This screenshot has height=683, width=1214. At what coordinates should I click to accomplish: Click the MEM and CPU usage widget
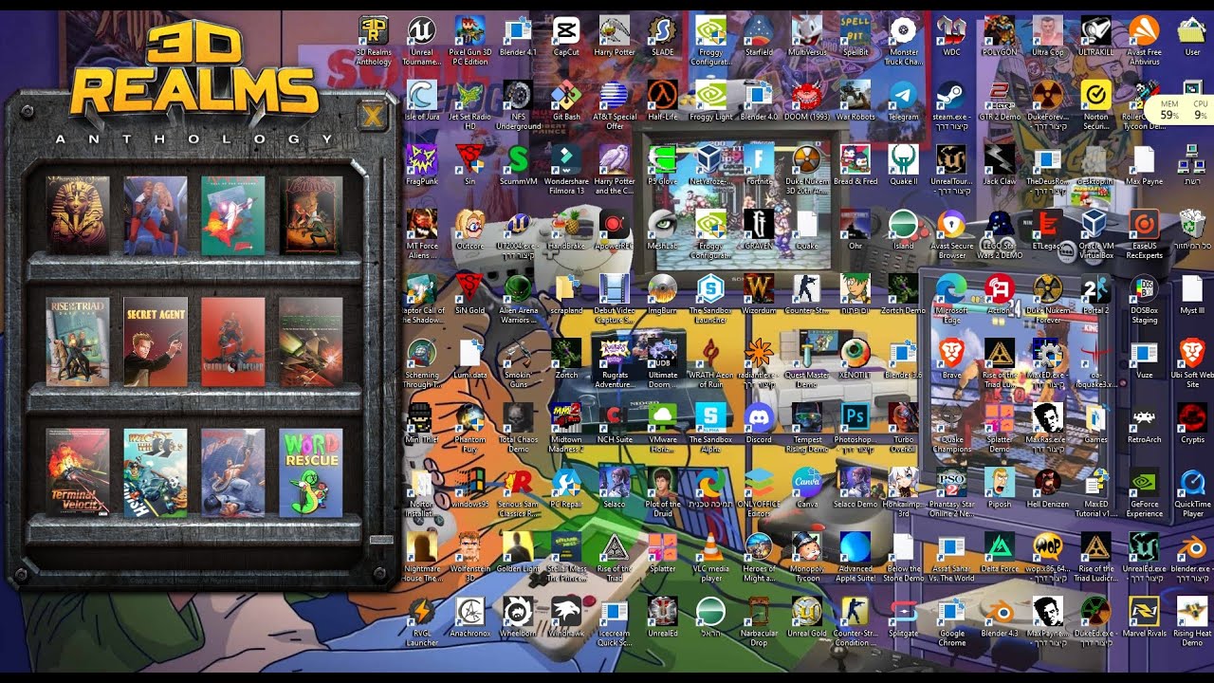1180,110
